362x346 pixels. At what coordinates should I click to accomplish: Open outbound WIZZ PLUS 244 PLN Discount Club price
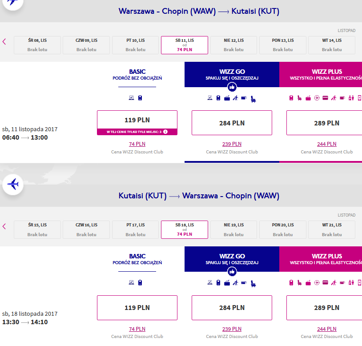tap(327, 144)
